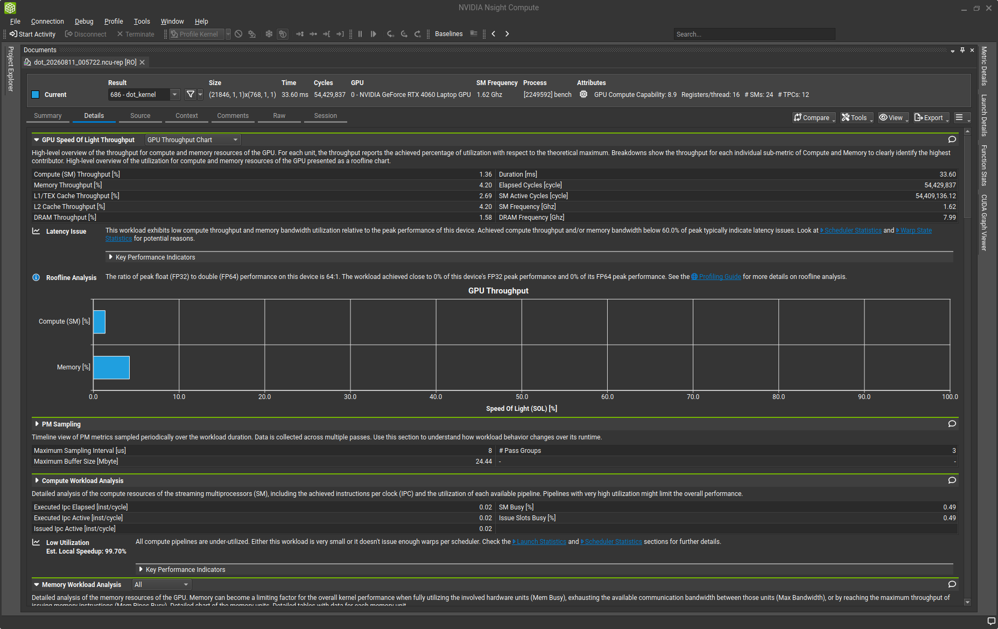998x629 pixels.
Task: Open the Result kernel dropdown
Action: click(x=144, y=95)
